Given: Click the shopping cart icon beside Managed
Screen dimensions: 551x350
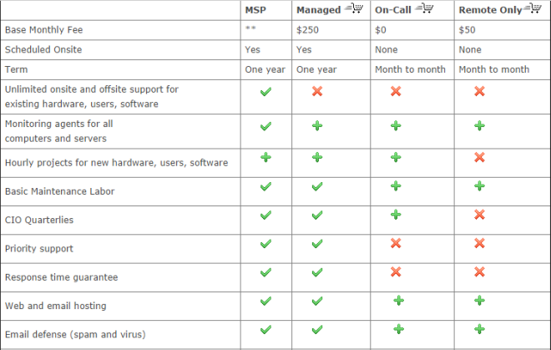Looking at the screenshot, I should (x=354, y=8).
